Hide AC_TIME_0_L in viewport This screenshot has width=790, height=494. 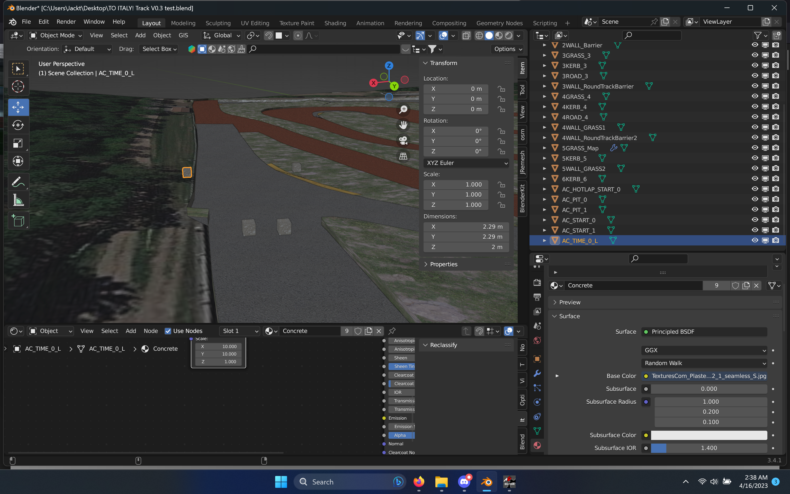(x=755, y=241)
